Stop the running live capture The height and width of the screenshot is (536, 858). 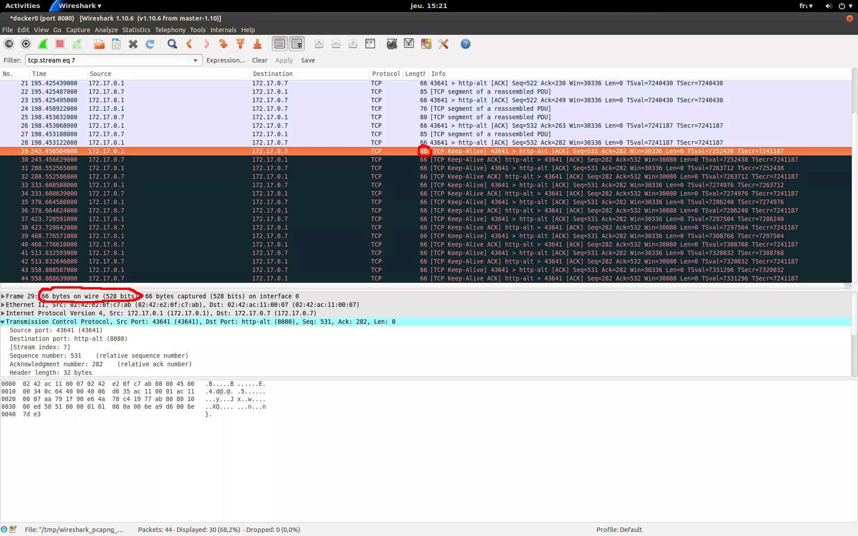point(60,44)
